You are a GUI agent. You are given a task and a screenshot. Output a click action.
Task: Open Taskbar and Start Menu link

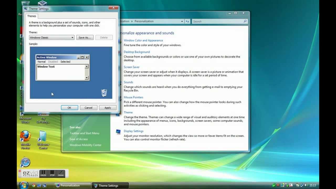click(x=85, y=133)
